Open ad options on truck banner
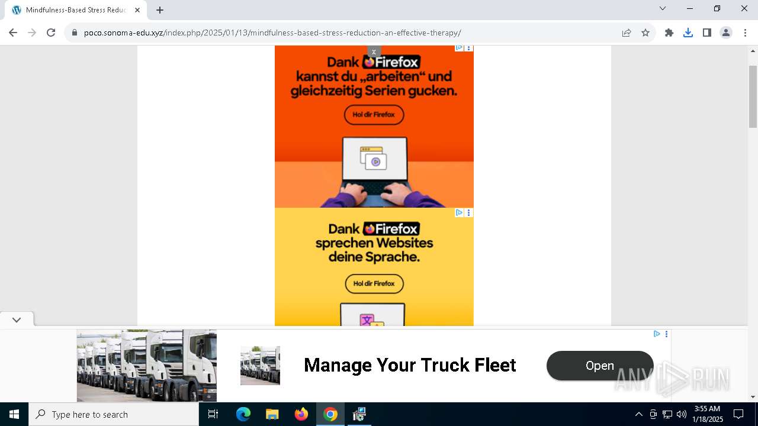The width and height of the screenshot is (758, 426). pos(666,334)
